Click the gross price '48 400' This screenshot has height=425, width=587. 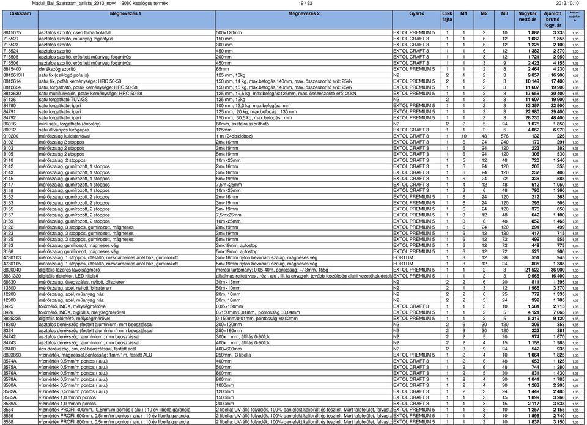click(x=558, y=117)
